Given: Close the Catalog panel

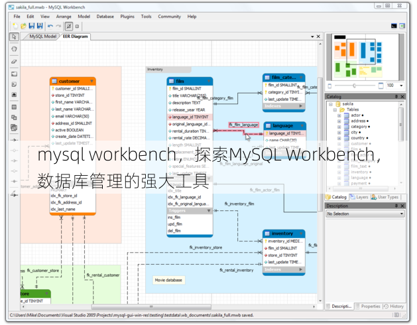Looking at the screenshot, I should tap(402, 96).
